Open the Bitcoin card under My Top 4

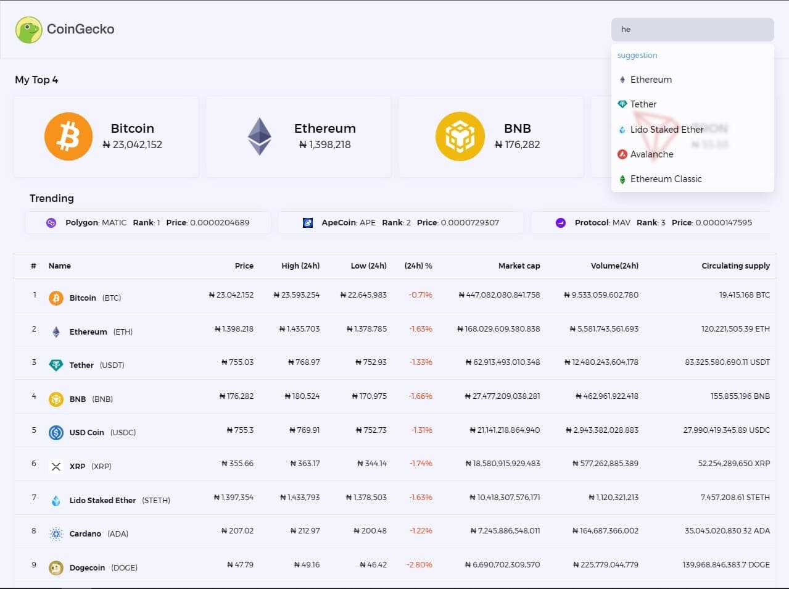[x=105, y=136]
